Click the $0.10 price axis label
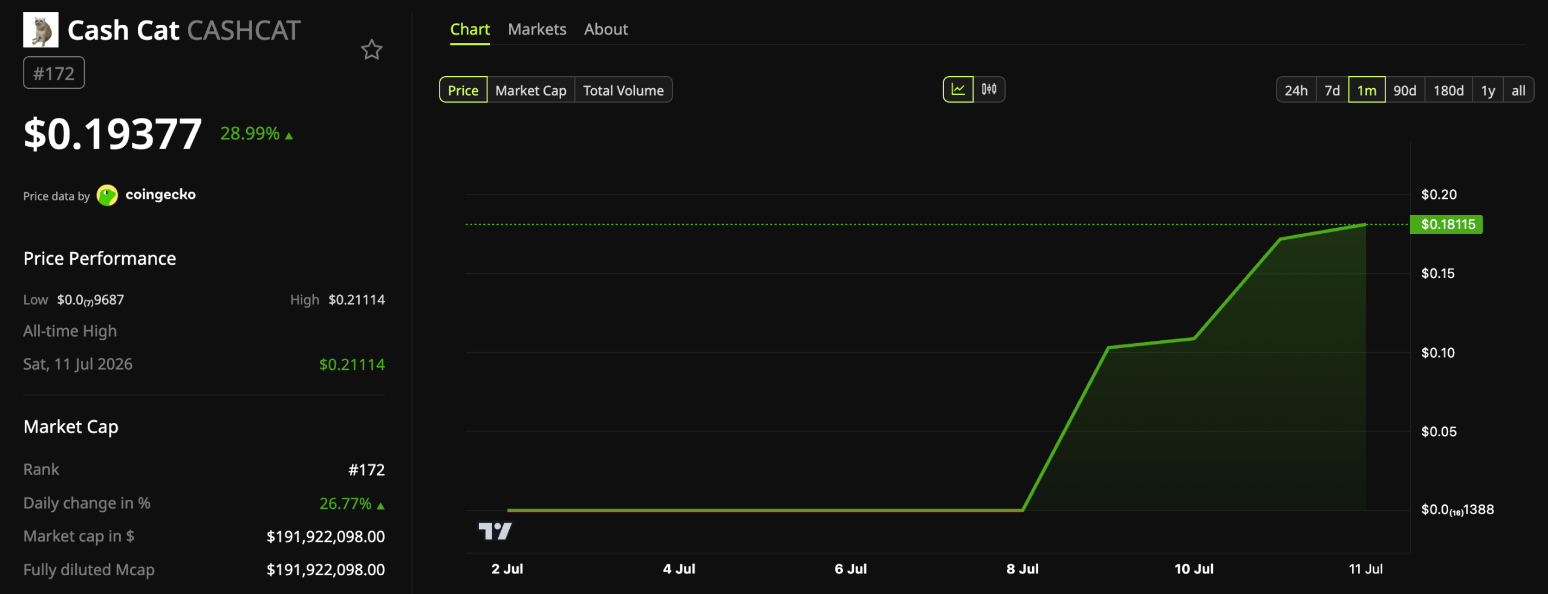 pos(1438,352)
